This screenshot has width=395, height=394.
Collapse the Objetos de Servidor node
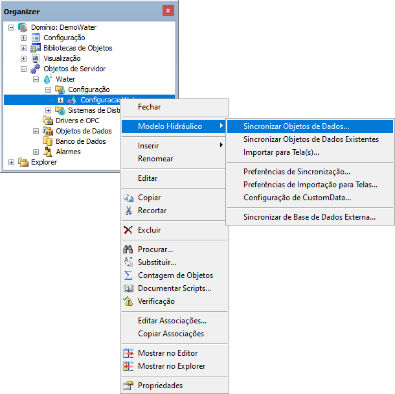23,69
